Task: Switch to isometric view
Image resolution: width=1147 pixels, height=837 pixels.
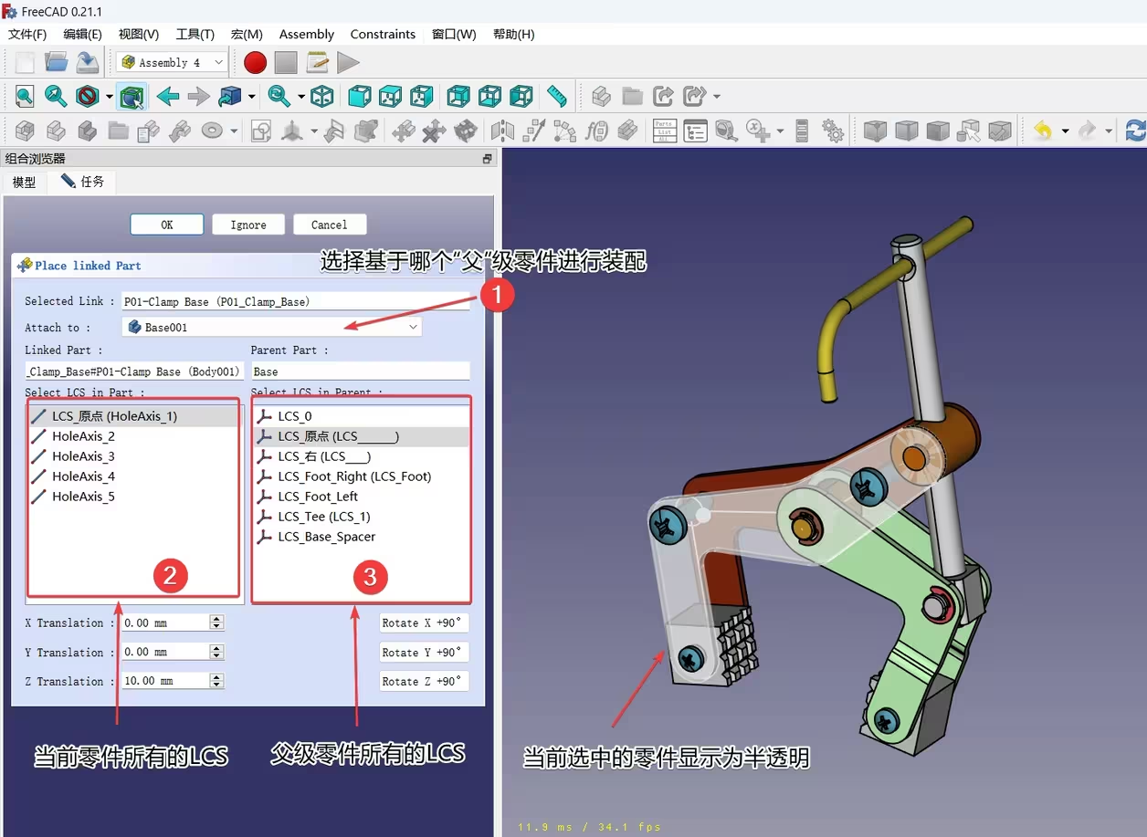Action: [x=321, y=96]
